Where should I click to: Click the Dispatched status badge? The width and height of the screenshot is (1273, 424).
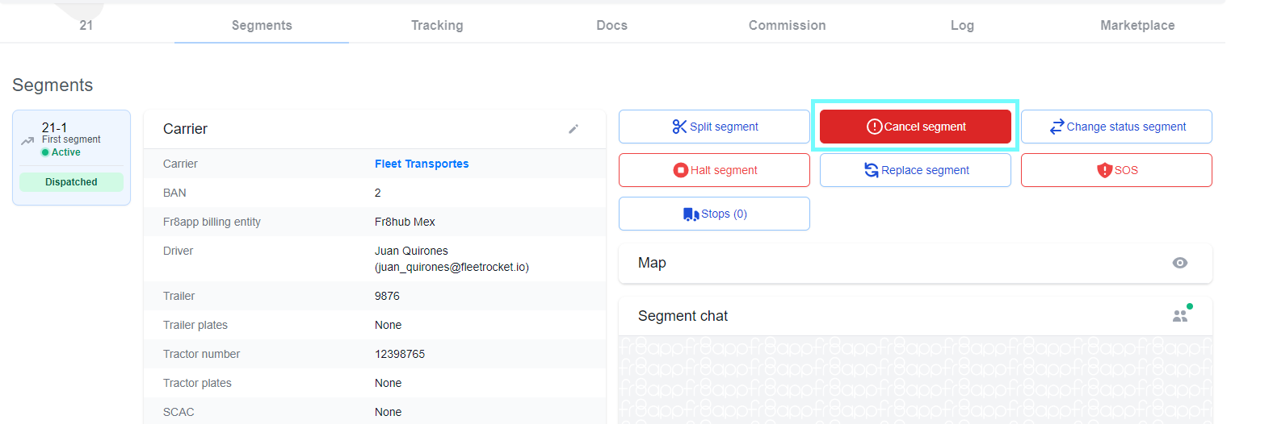pos(71,182)
